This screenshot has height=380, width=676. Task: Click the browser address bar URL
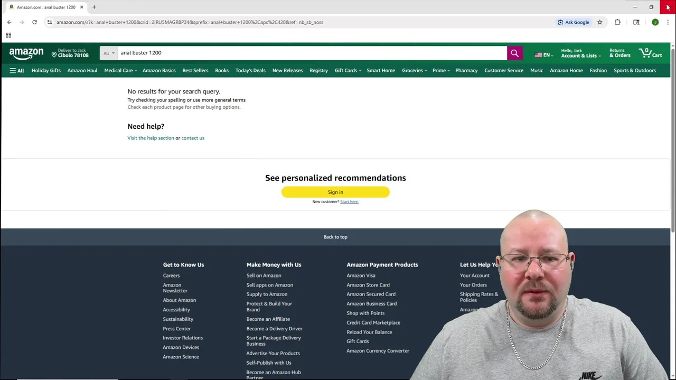190,22
